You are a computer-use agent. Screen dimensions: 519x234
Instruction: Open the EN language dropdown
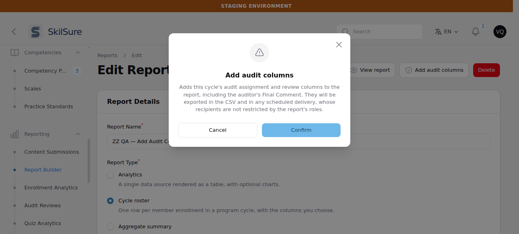pyautogui.click(x=447, y=32)
